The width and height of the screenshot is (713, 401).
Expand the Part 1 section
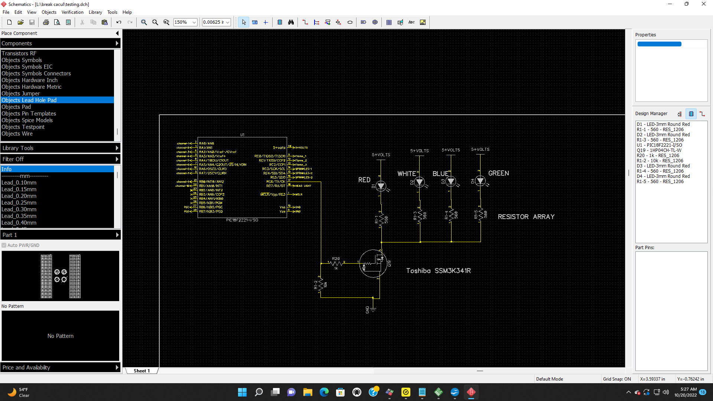[x=61, y=235]
